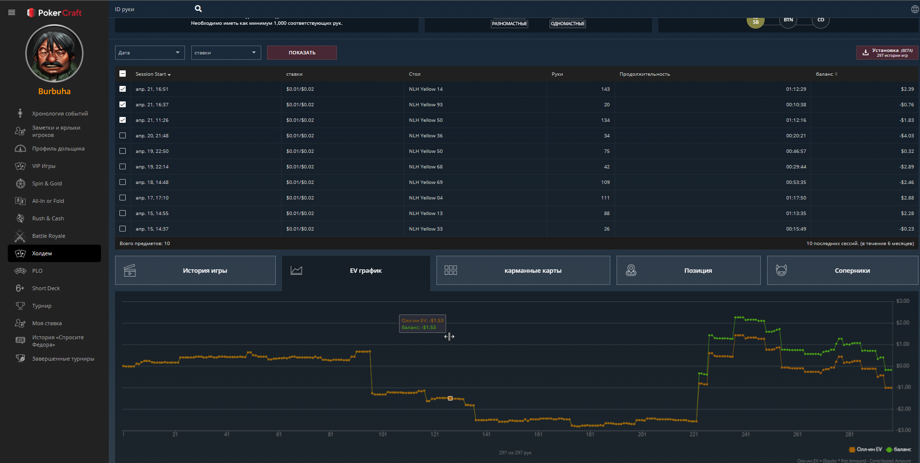The width and height of the screenshot is (920, 463).
Task: Click table name NLH Yellow 14
Action: pyautogui.click(x=426, y=89)
